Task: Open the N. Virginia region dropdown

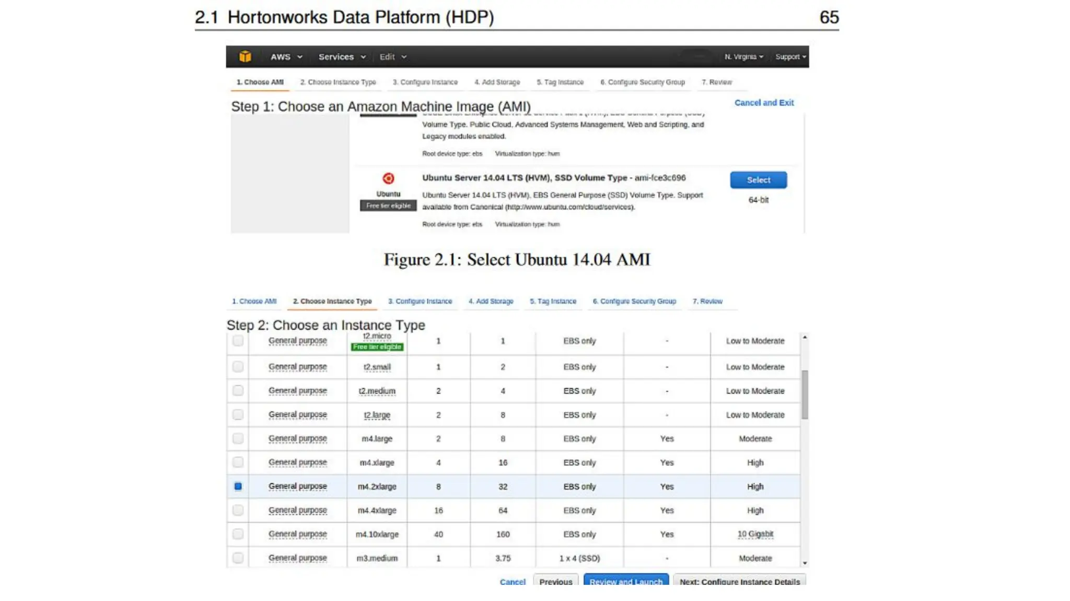Action: pyautogui.click(x=743, y=57)
